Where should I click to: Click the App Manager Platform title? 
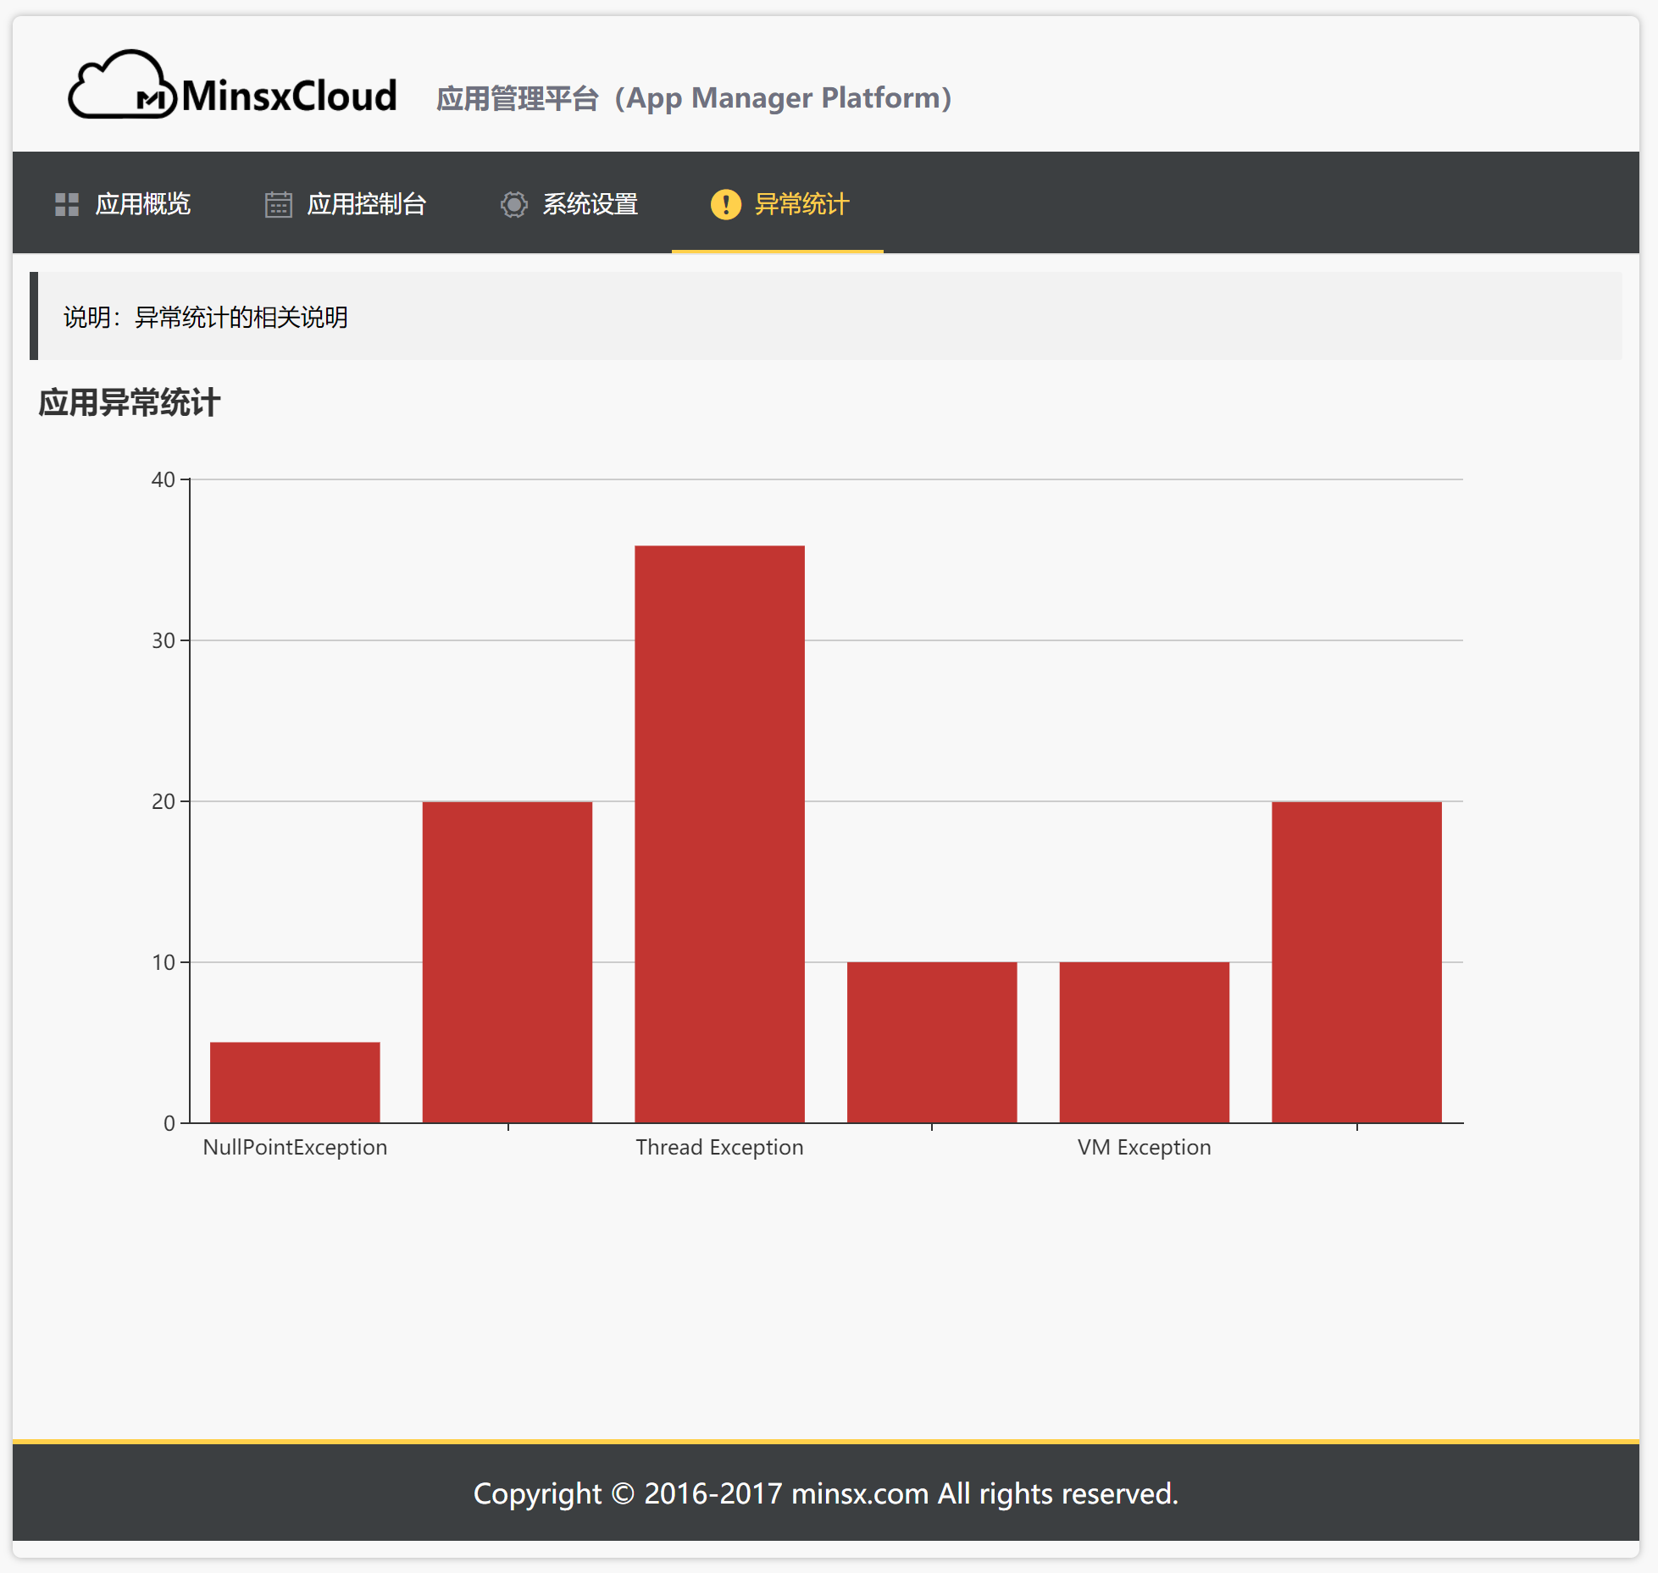pos(694,98)
